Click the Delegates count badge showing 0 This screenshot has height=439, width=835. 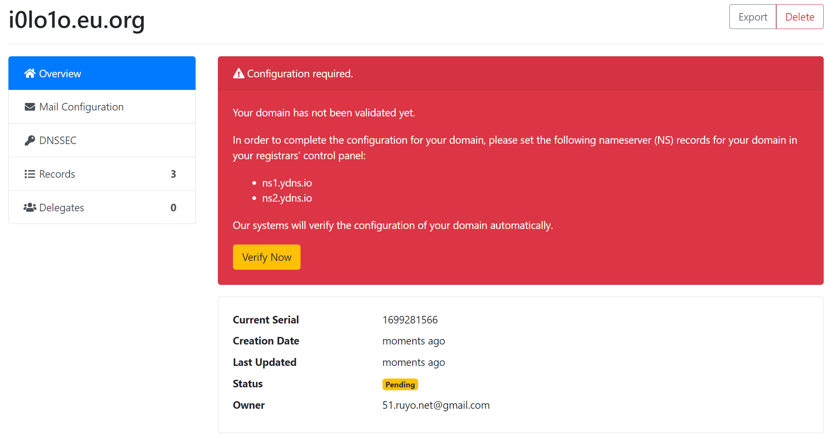[173, 208]
